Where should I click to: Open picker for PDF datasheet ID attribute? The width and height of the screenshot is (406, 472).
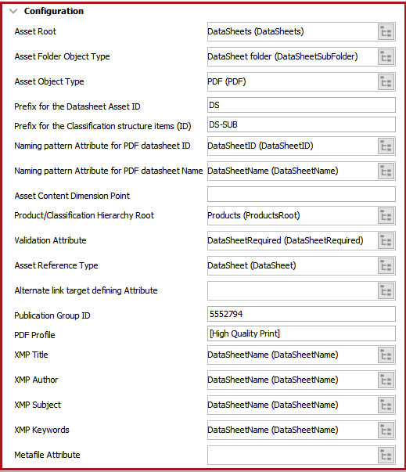pyautogui.click(x=386, y=146)
